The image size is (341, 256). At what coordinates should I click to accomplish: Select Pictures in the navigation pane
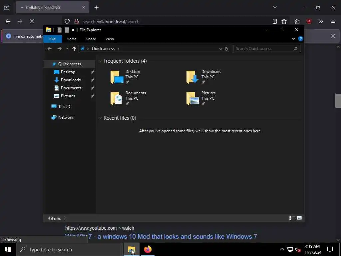[68, 96]
